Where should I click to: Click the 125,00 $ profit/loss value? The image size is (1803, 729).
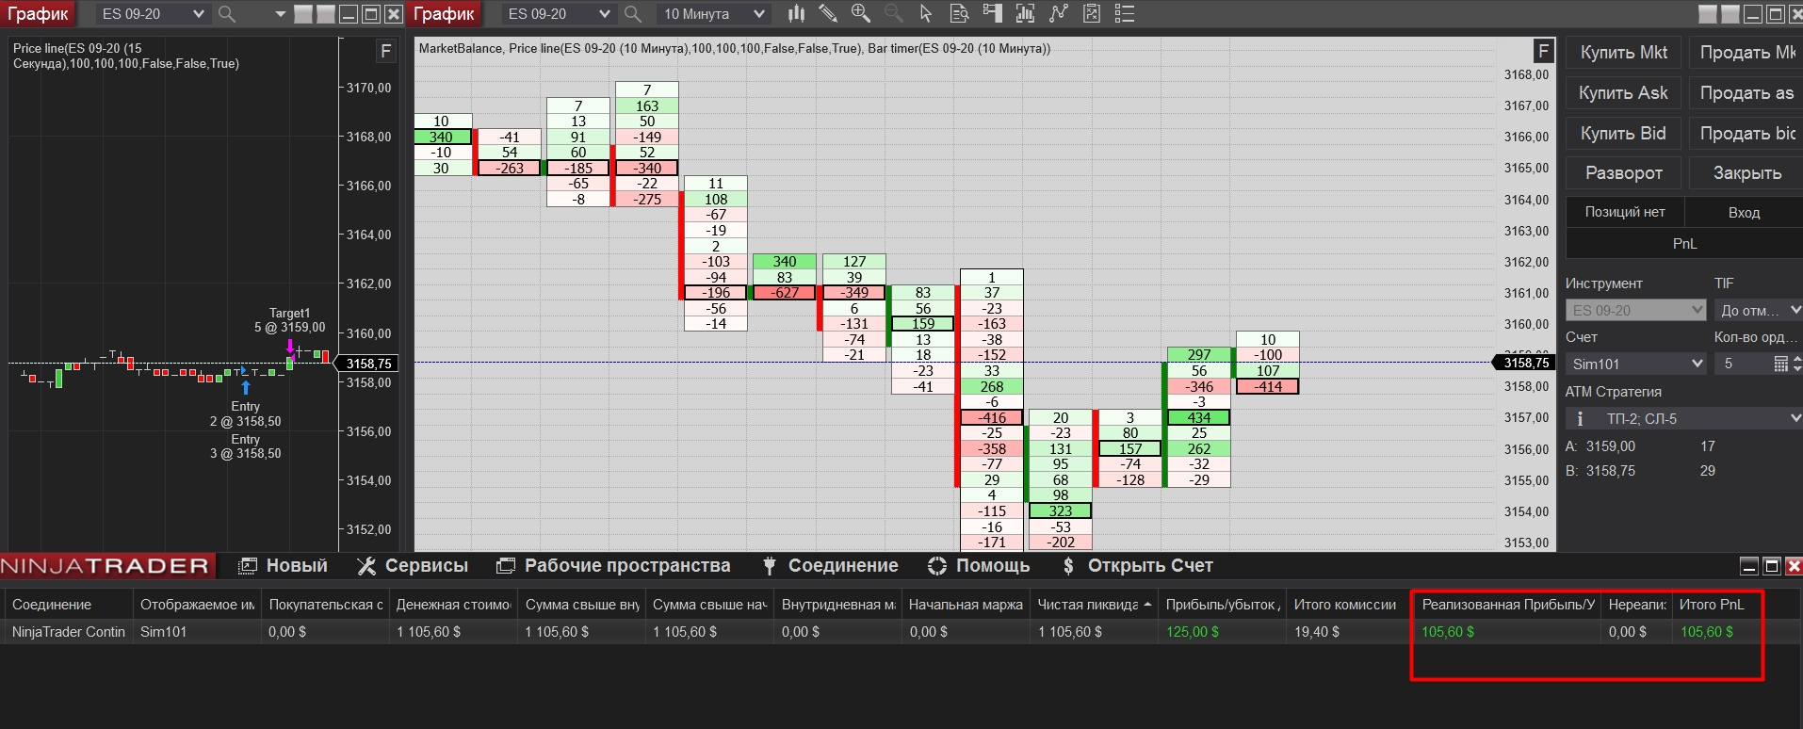[1193, 632]
